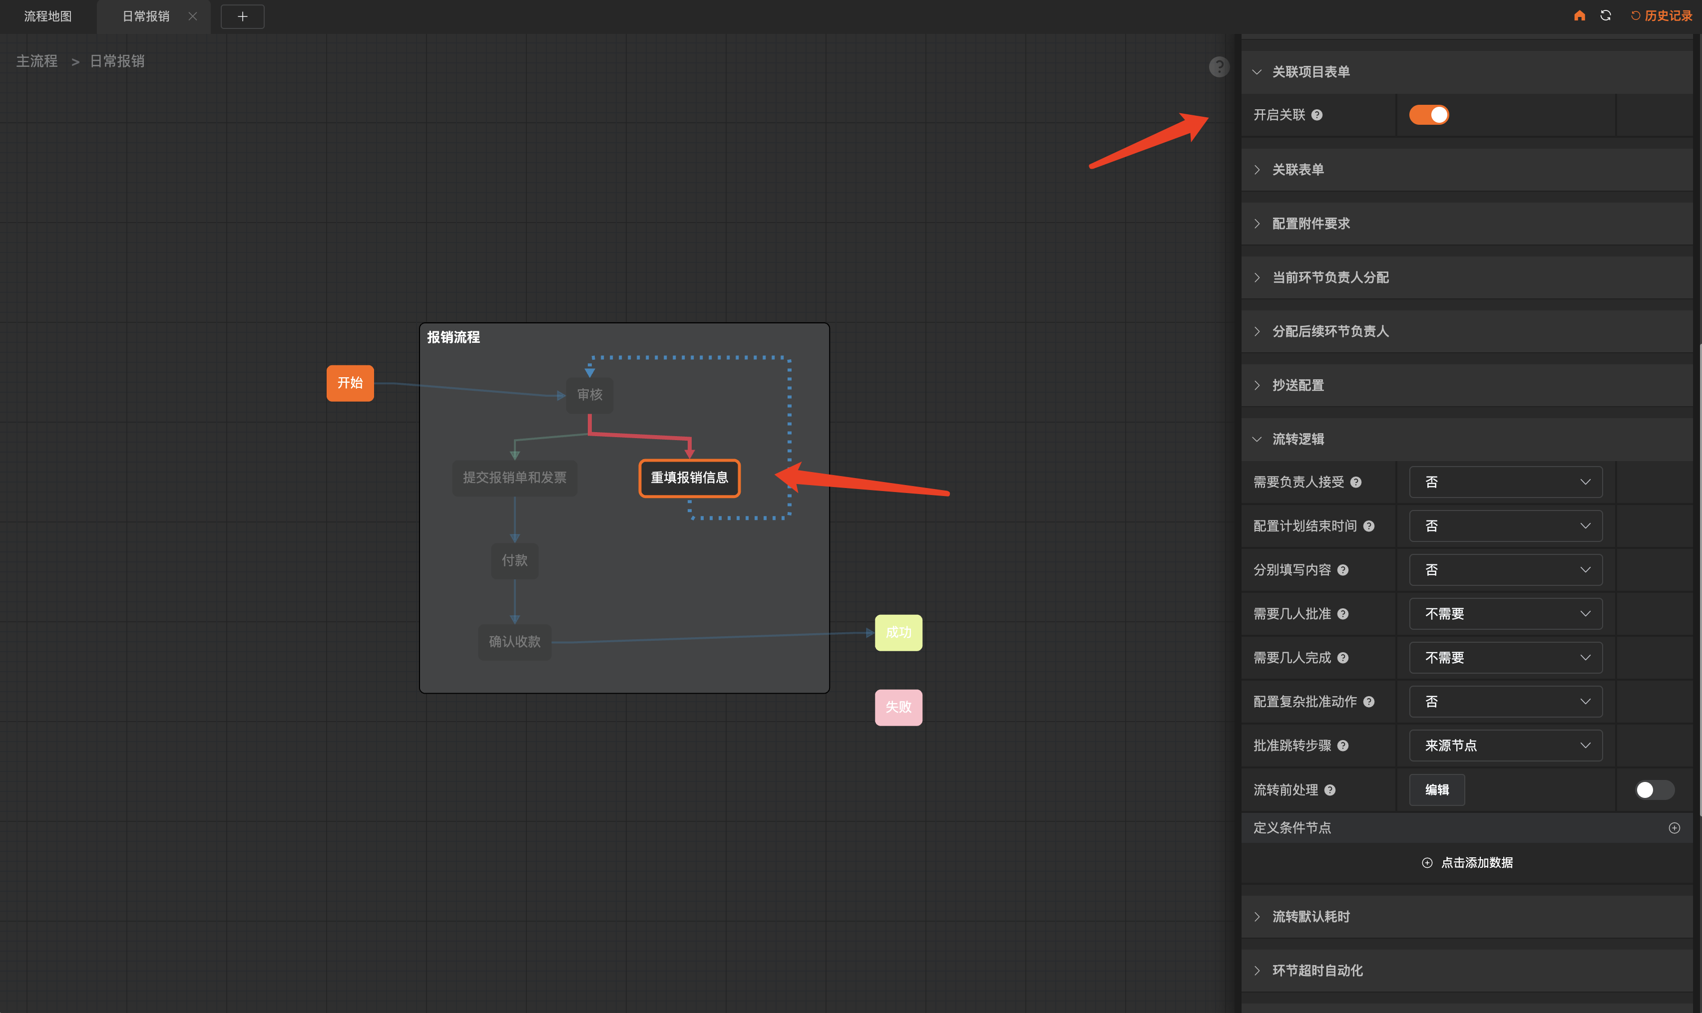
Task: Expand 当前环节负责人分配 section
Action: pyautogui.click(x=1468, y=277)
